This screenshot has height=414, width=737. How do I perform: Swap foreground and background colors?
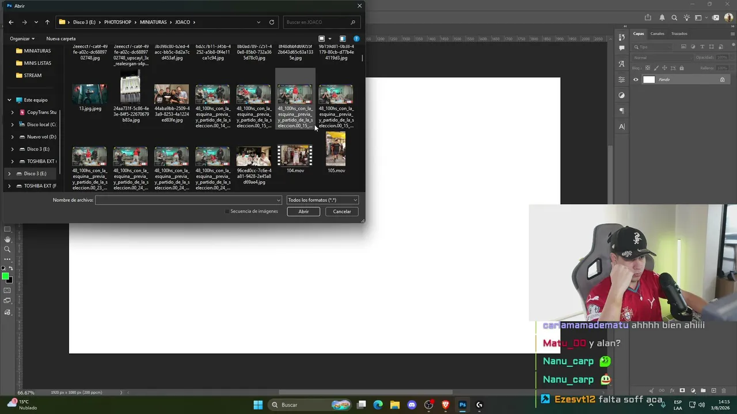click(10, 269)
